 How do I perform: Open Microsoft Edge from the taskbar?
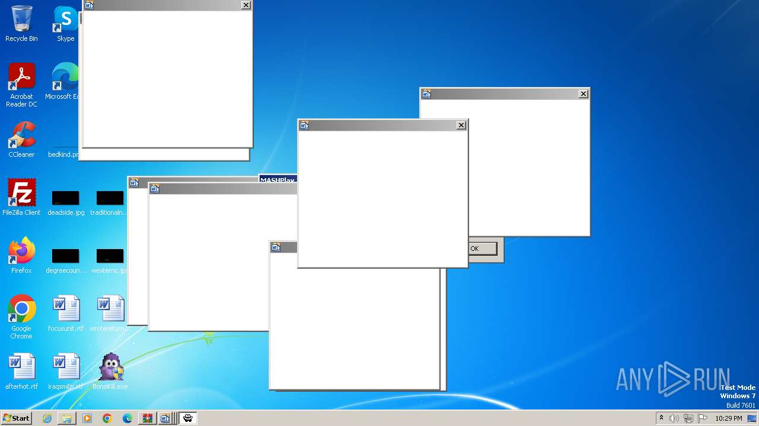click(x=127, y=418)
